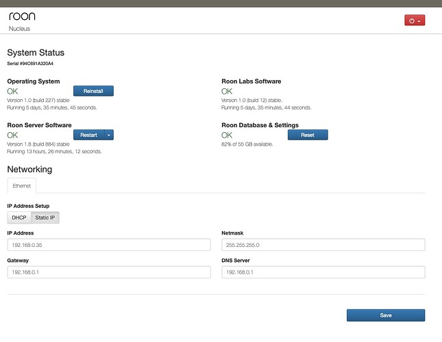
Task: Choose the Static IP option
Action: (x=45, y=218)
